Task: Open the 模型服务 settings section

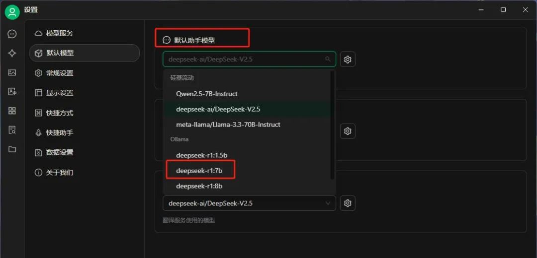Action: (84, 33)
